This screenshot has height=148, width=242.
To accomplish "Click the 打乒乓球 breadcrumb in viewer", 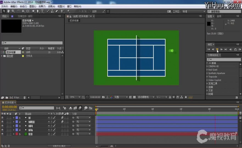I will (x=74, y=21).
